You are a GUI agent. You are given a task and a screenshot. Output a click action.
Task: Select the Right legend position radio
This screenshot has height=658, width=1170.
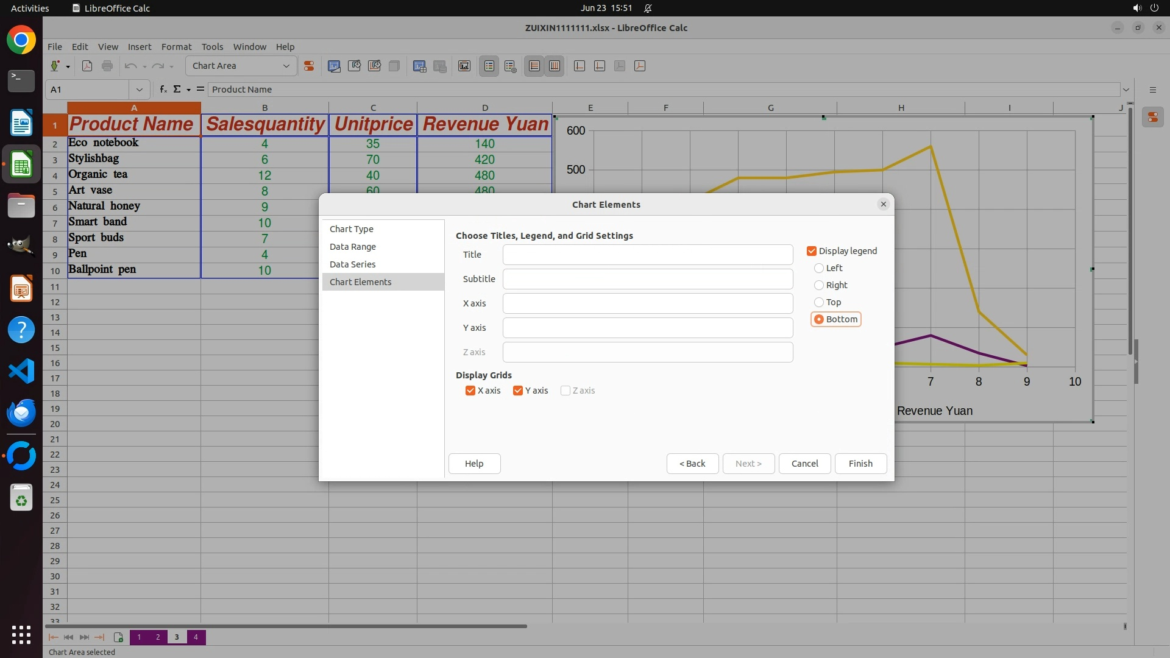click(x=819, y=285)
